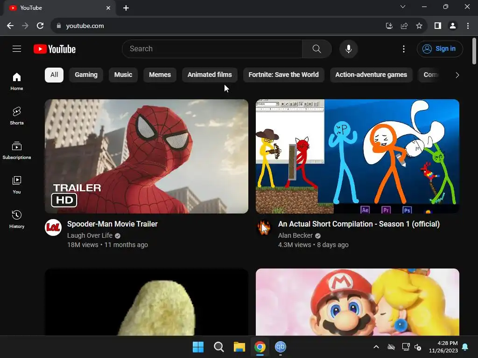Click Chrome icon in taskbar
478x358 pixels.
(260, 347)
